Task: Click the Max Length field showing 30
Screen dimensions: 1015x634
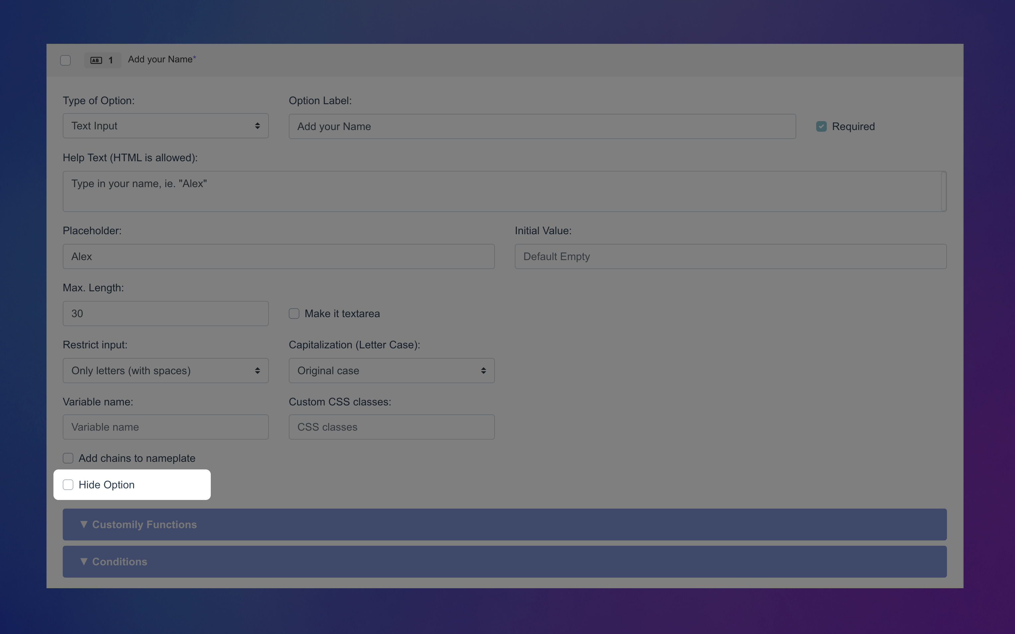Action: pyautogui.click(x=165, y=313)
